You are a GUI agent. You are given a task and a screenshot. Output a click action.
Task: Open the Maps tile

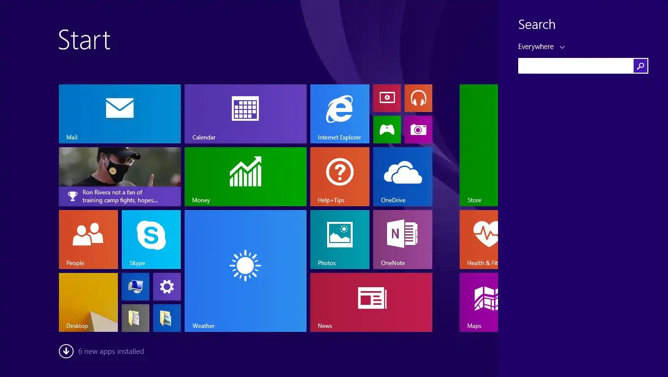(x=479, y=302)
